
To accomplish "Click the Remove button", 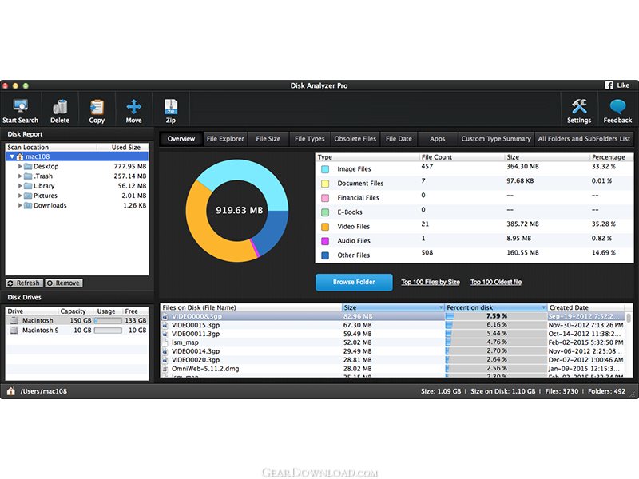I will click(64, 283).
